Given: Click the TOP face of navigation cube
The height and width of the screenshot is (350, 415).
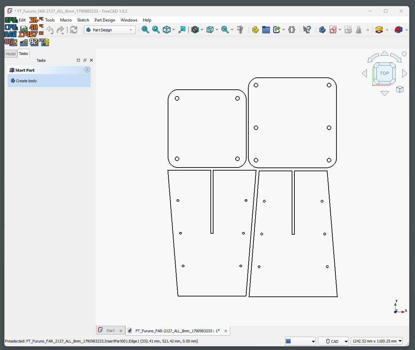Looking at the screenshot, I should [x=384, y=73].
